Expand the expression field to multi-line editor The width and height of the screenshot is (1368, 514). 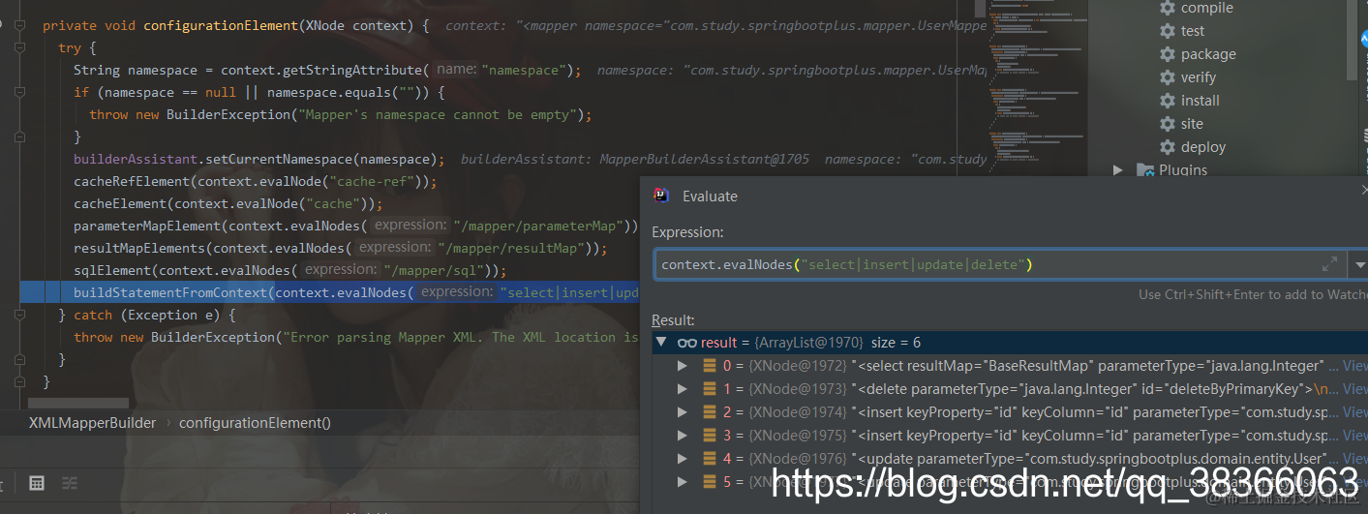pyautogui.click(x=1330, y=264)
